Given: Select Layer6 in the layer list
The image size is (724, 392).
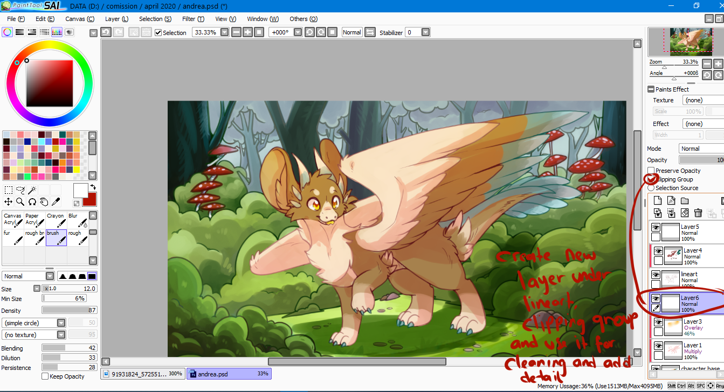Looking at the screenshot, I should pyautogui.click(x=686, y=304).
